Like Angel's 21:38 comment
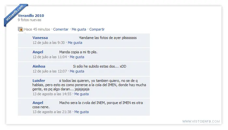 pyautogui.click(x=81, y=112)
